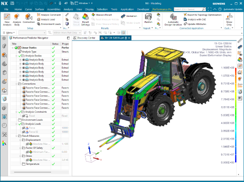Open Result Settings
This screenshot has width=244, height=182.
coord(85,19)
